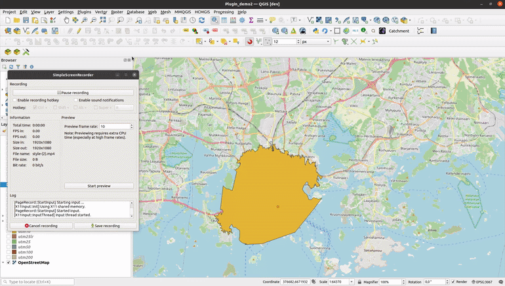Open the Processing menu
Viewport: 505px width, 286px height.
(x=224, y=12)
